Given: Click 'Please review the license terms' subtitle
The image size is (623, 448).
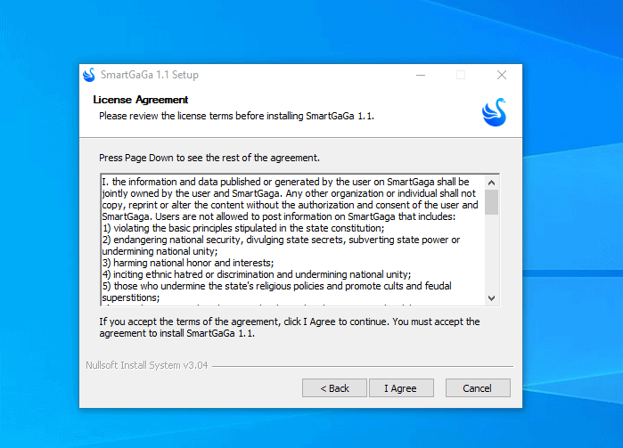Looking at the screenshot, I should click(237, 116).
